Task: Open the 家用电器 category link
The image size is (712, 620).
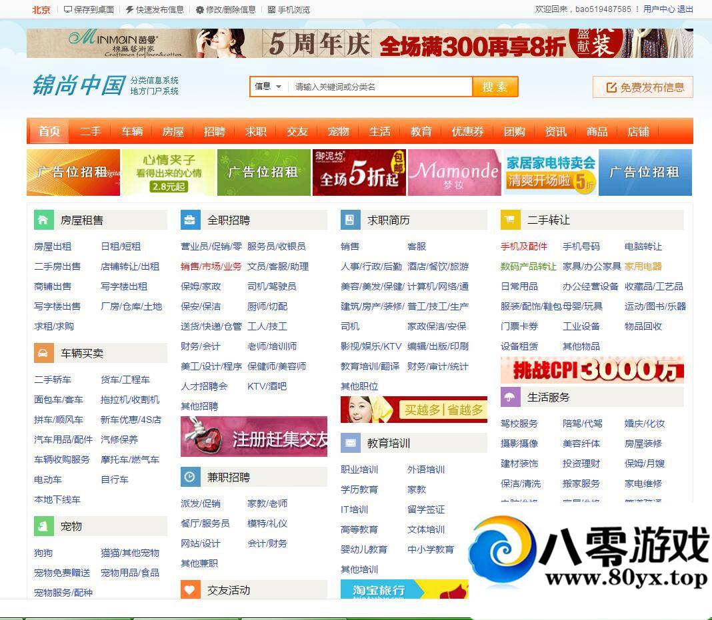Action: tap(643, 266)
